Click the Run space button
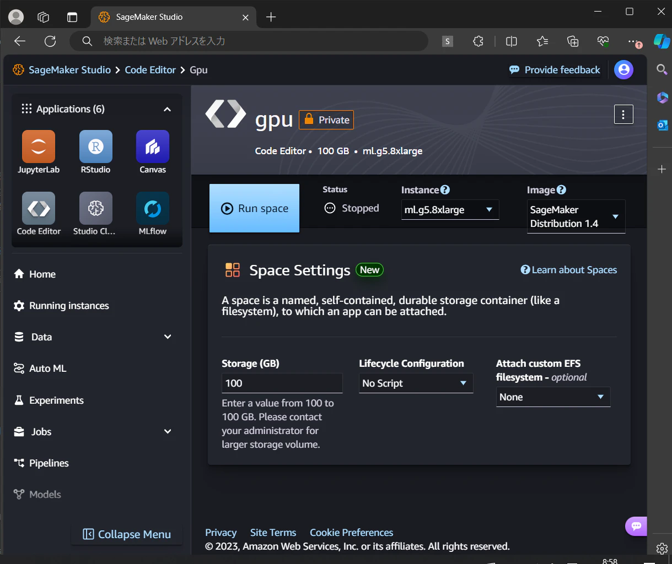This screenshot has width=672, height=564. (254, 208)
